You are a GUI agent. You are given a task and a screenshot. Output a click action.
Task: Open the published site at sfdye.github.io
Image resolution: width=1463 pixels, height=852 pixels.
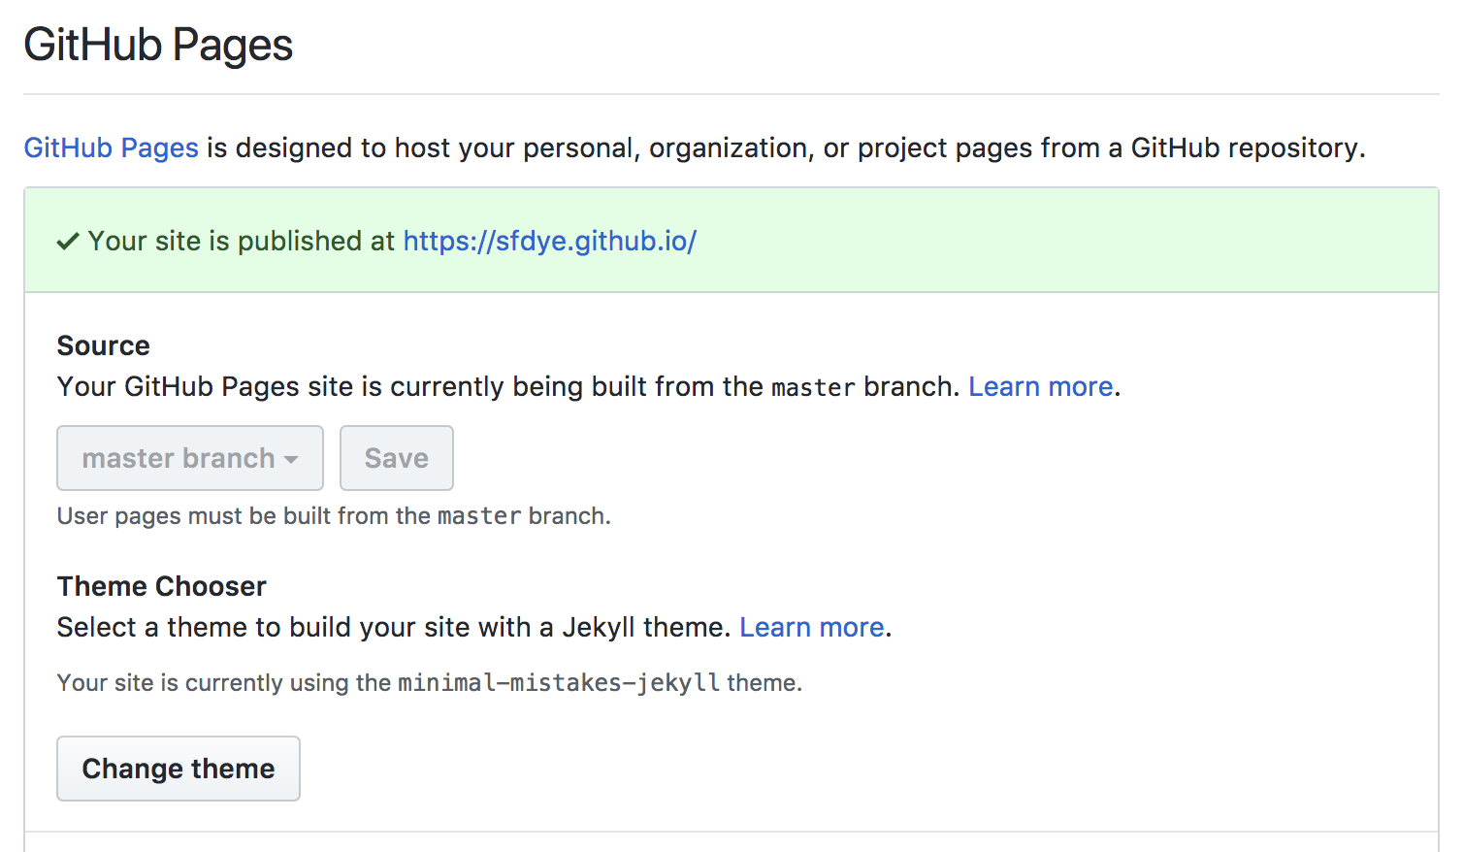pyautogui.click(x=549, y=241)
